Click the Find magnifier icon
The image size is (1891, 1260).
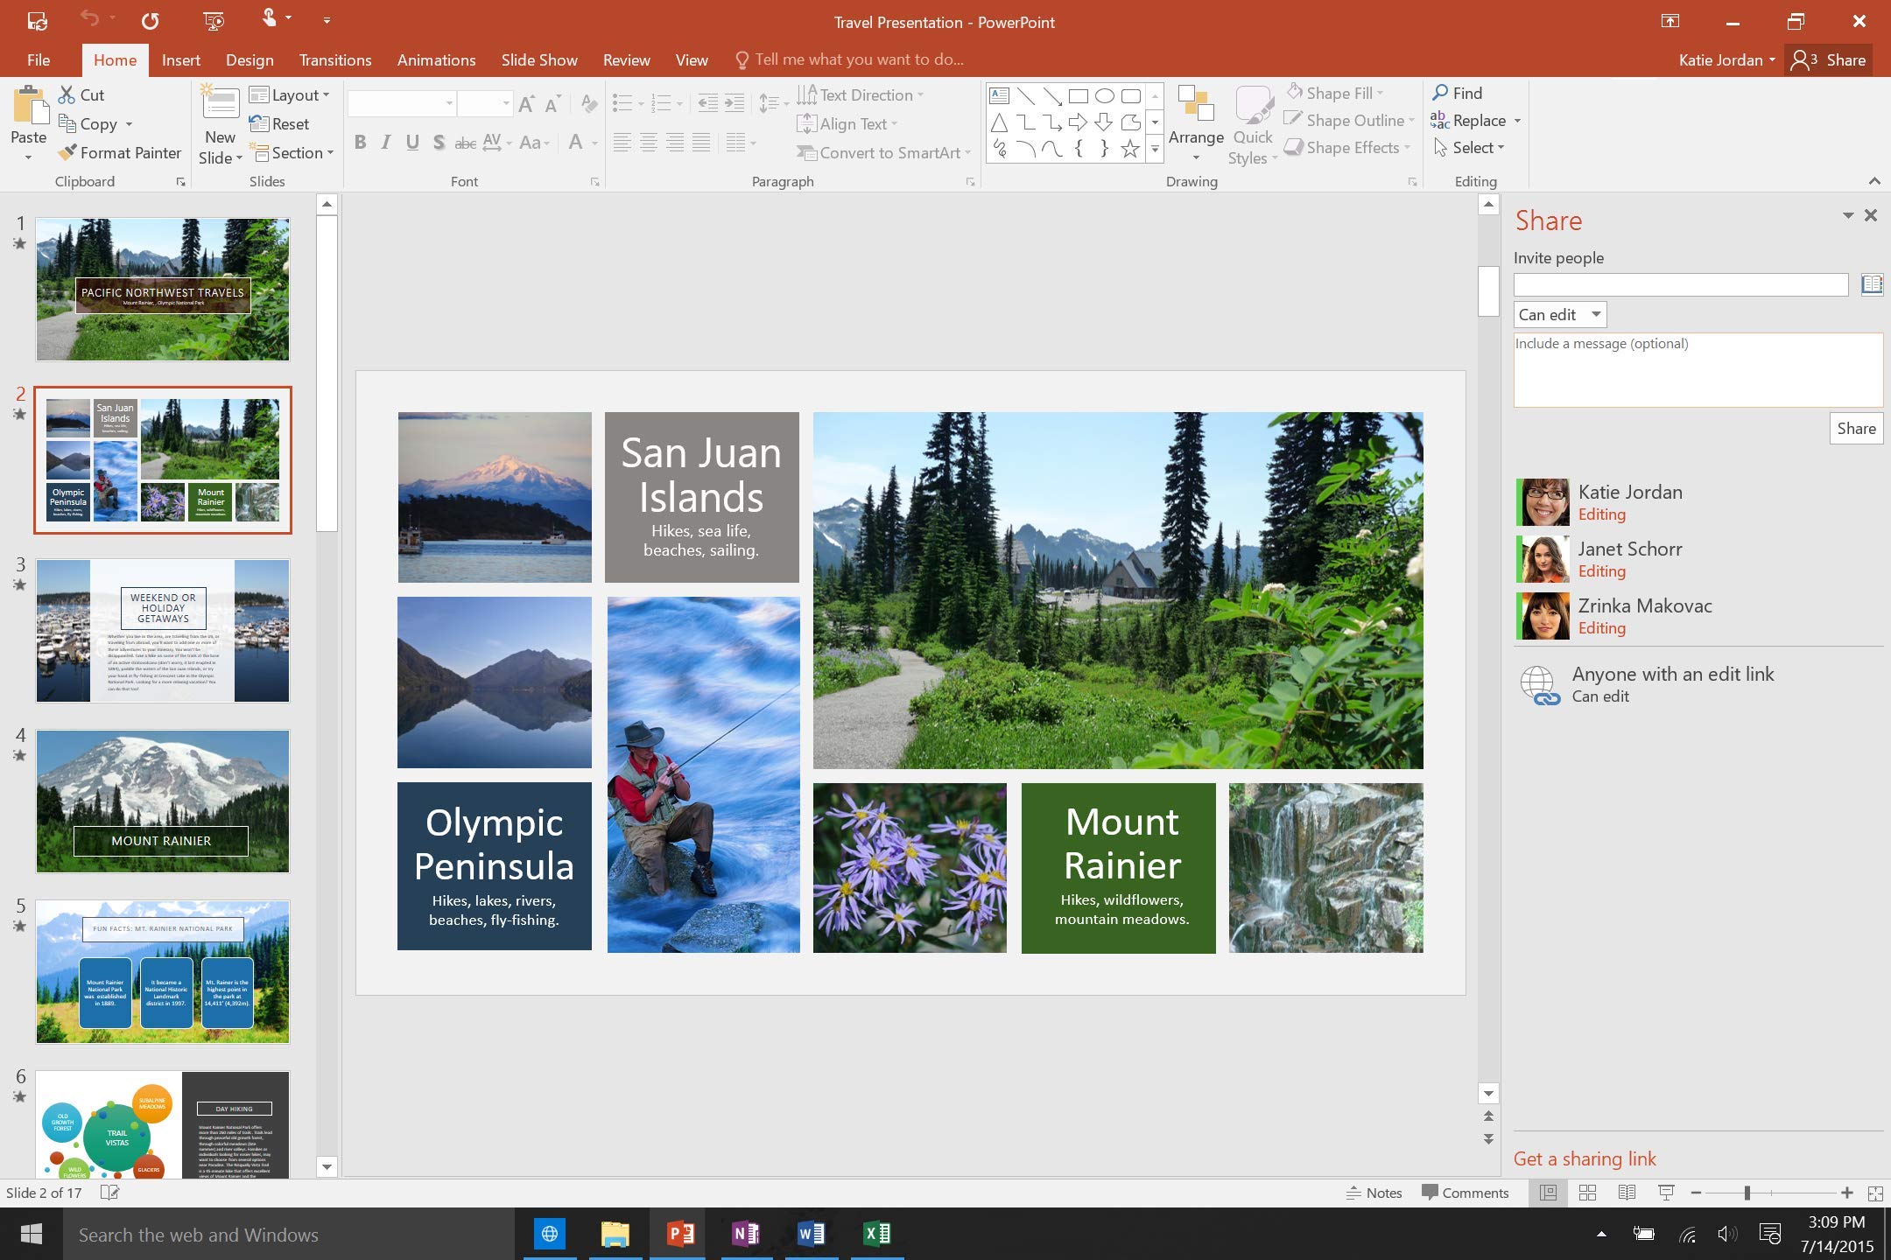point(1440,92)
